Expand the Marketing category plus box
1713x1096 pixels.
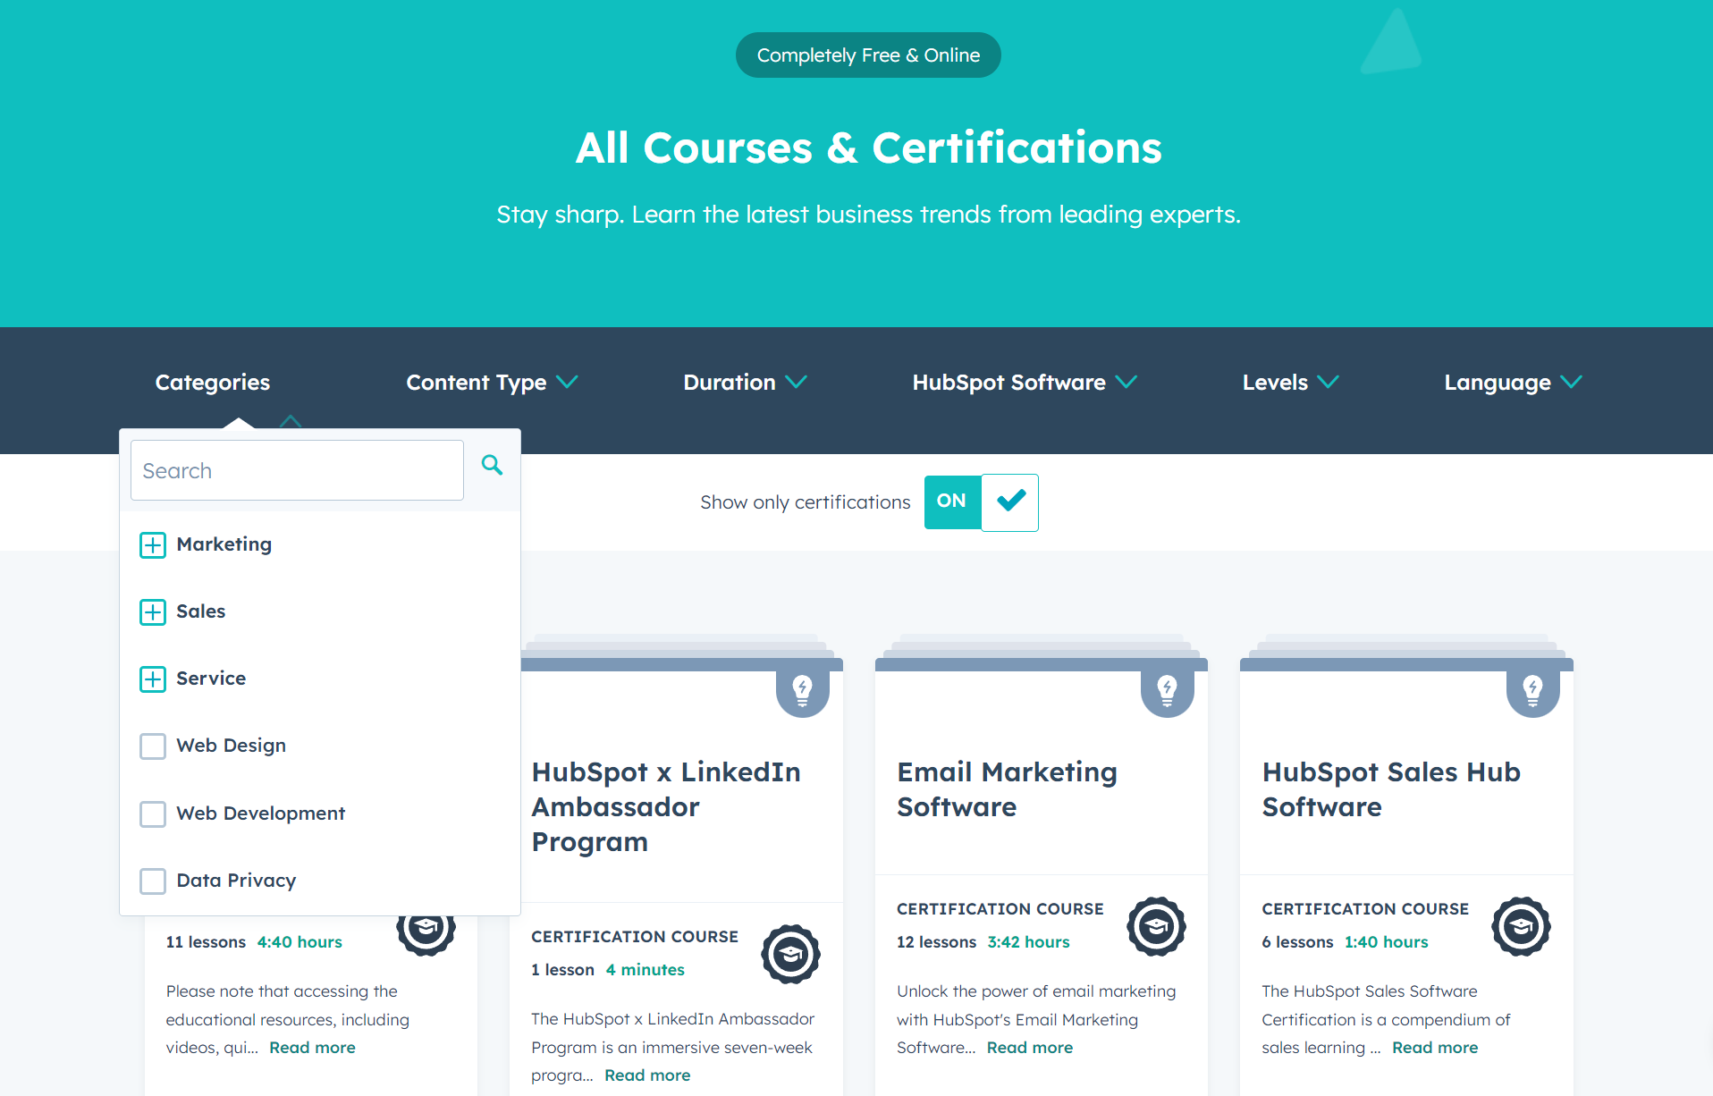[153, 545]
